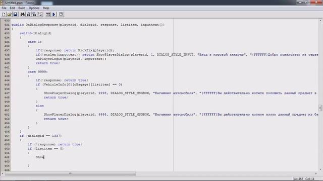Open the Options menu
Screen dimensions: 323x181
click(x=34, y=8)
